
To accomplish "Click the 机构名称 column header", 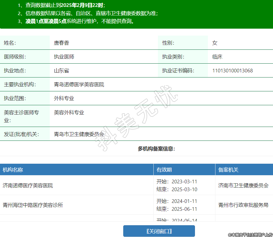I will (x=13, y=170).
